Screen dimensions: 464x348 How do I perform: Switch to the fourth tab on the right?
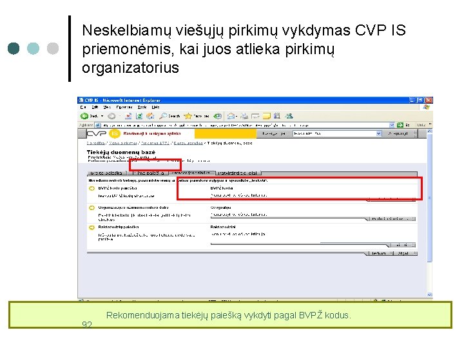[x=238, y=173]
